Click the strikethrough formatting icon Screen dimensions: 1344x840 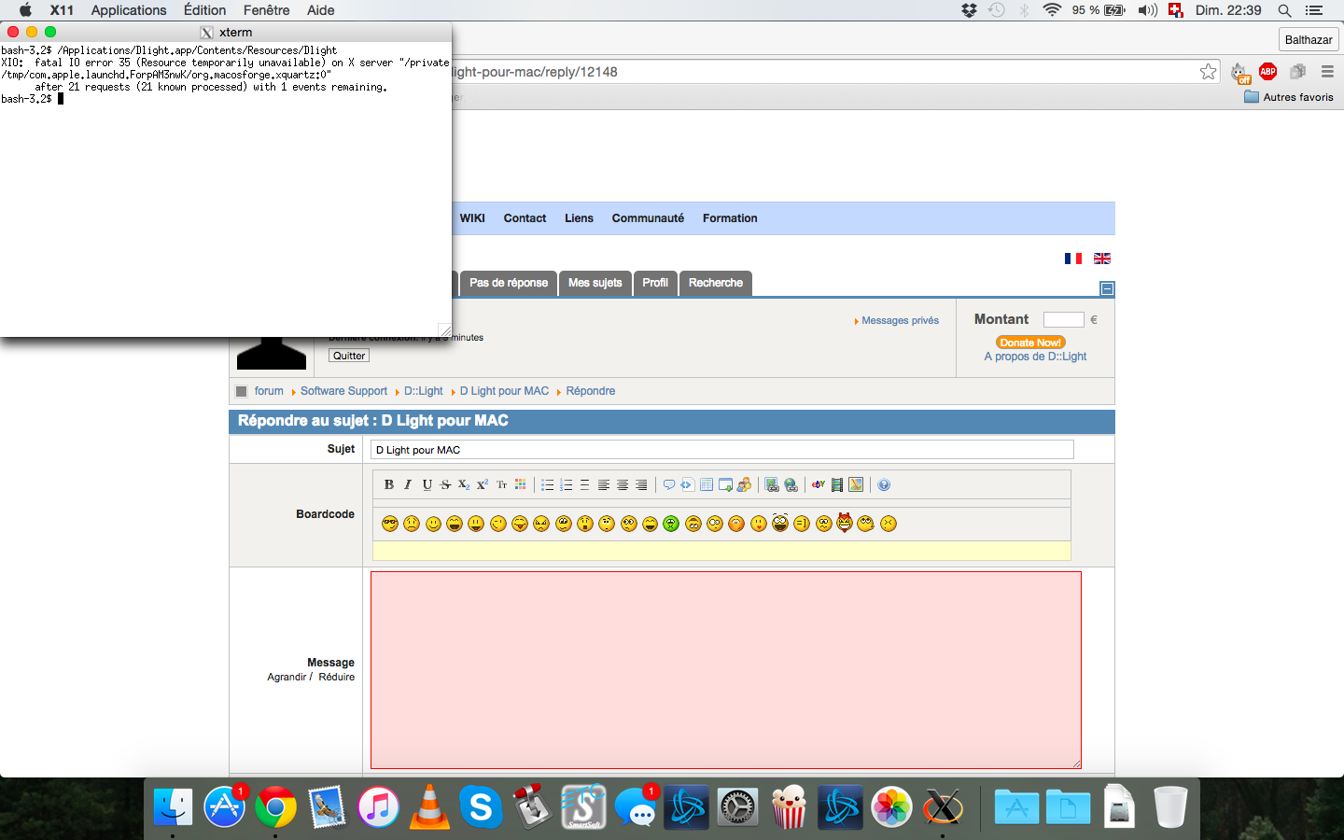[x=445, y=484]
